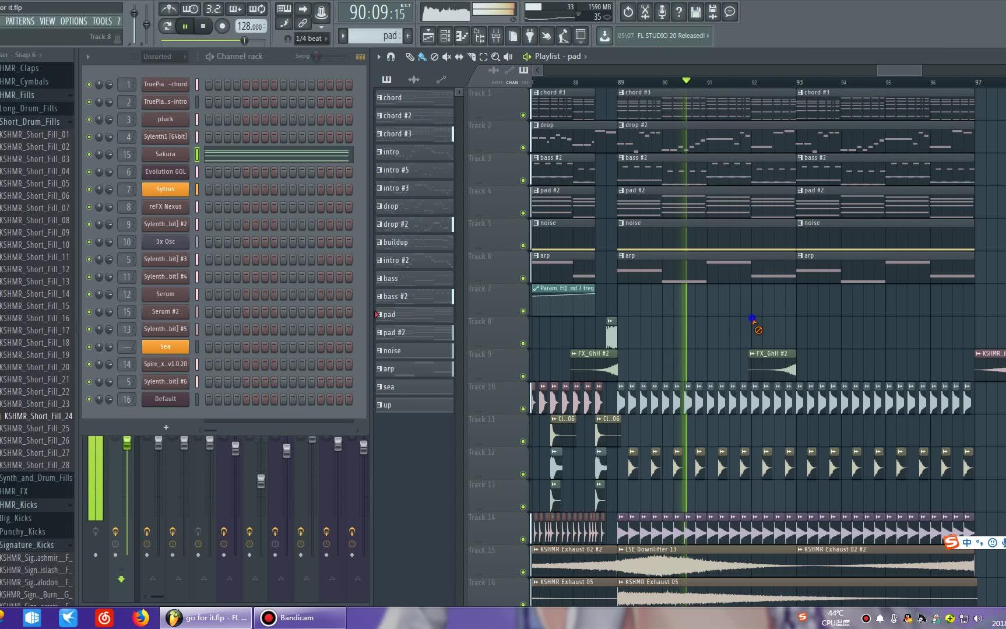Viewport: 1006px width, 629px height.
Task: Select the pencil draw tool in playlist
Action: tap(410, 57)
